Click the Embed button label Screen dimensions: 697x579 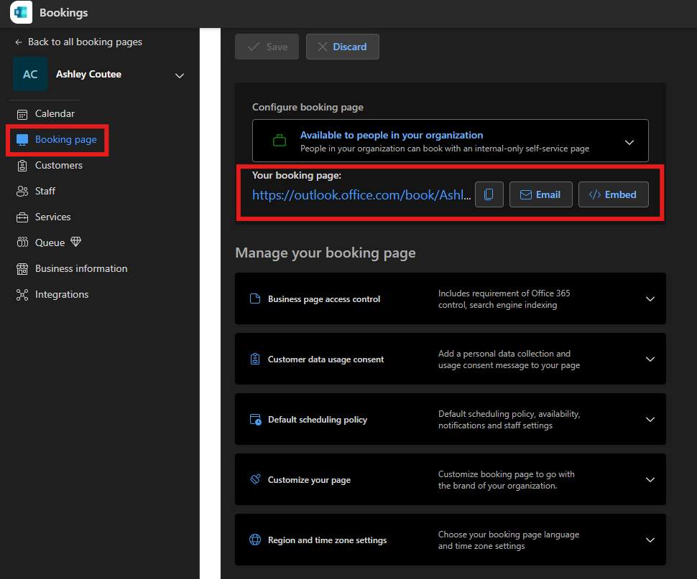pos(621,194)
